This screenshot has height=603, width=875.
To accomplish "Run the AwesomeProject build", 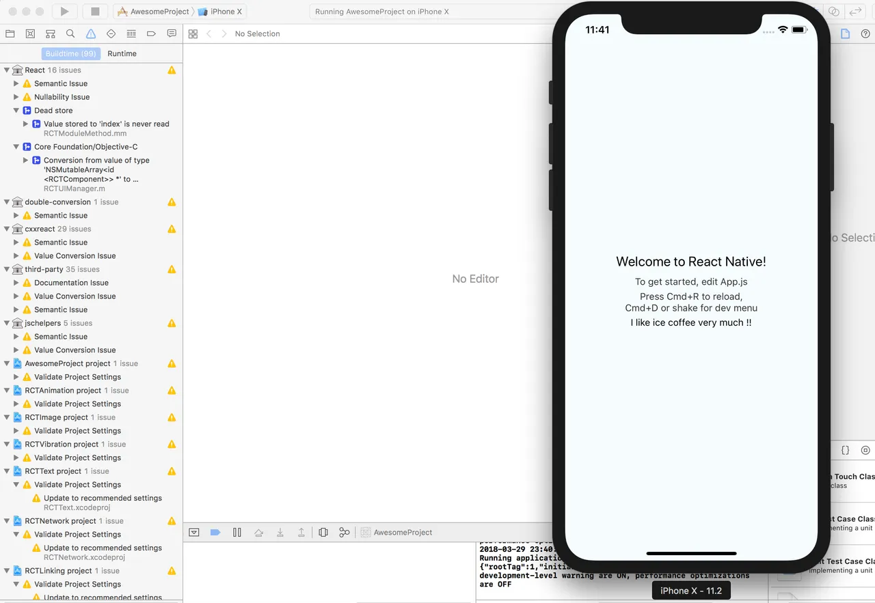I will click(64, 12).
